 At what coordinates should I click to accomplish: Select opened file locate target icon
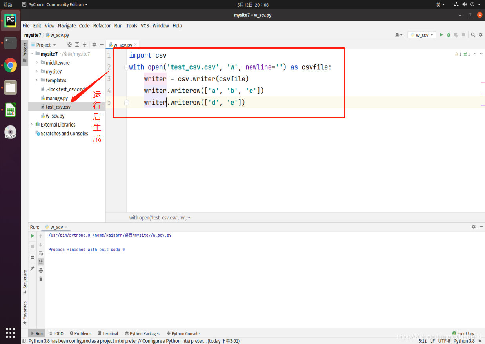[x=69, y=45]
